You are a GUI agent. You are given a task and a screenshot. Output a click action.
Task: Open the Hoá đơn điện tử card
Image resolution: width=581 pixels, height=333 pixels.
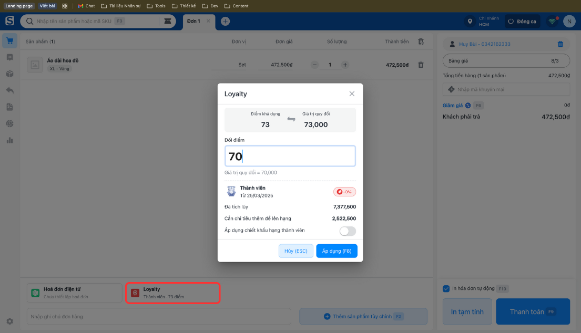pyautogui.click(x=75, y=293)
